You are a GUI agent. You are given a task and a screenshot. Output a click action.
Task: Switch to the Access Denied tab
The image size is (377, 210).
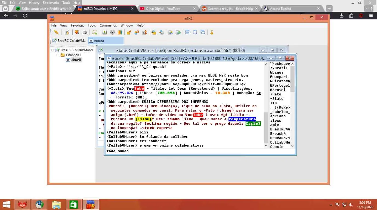tap(292, 8)
